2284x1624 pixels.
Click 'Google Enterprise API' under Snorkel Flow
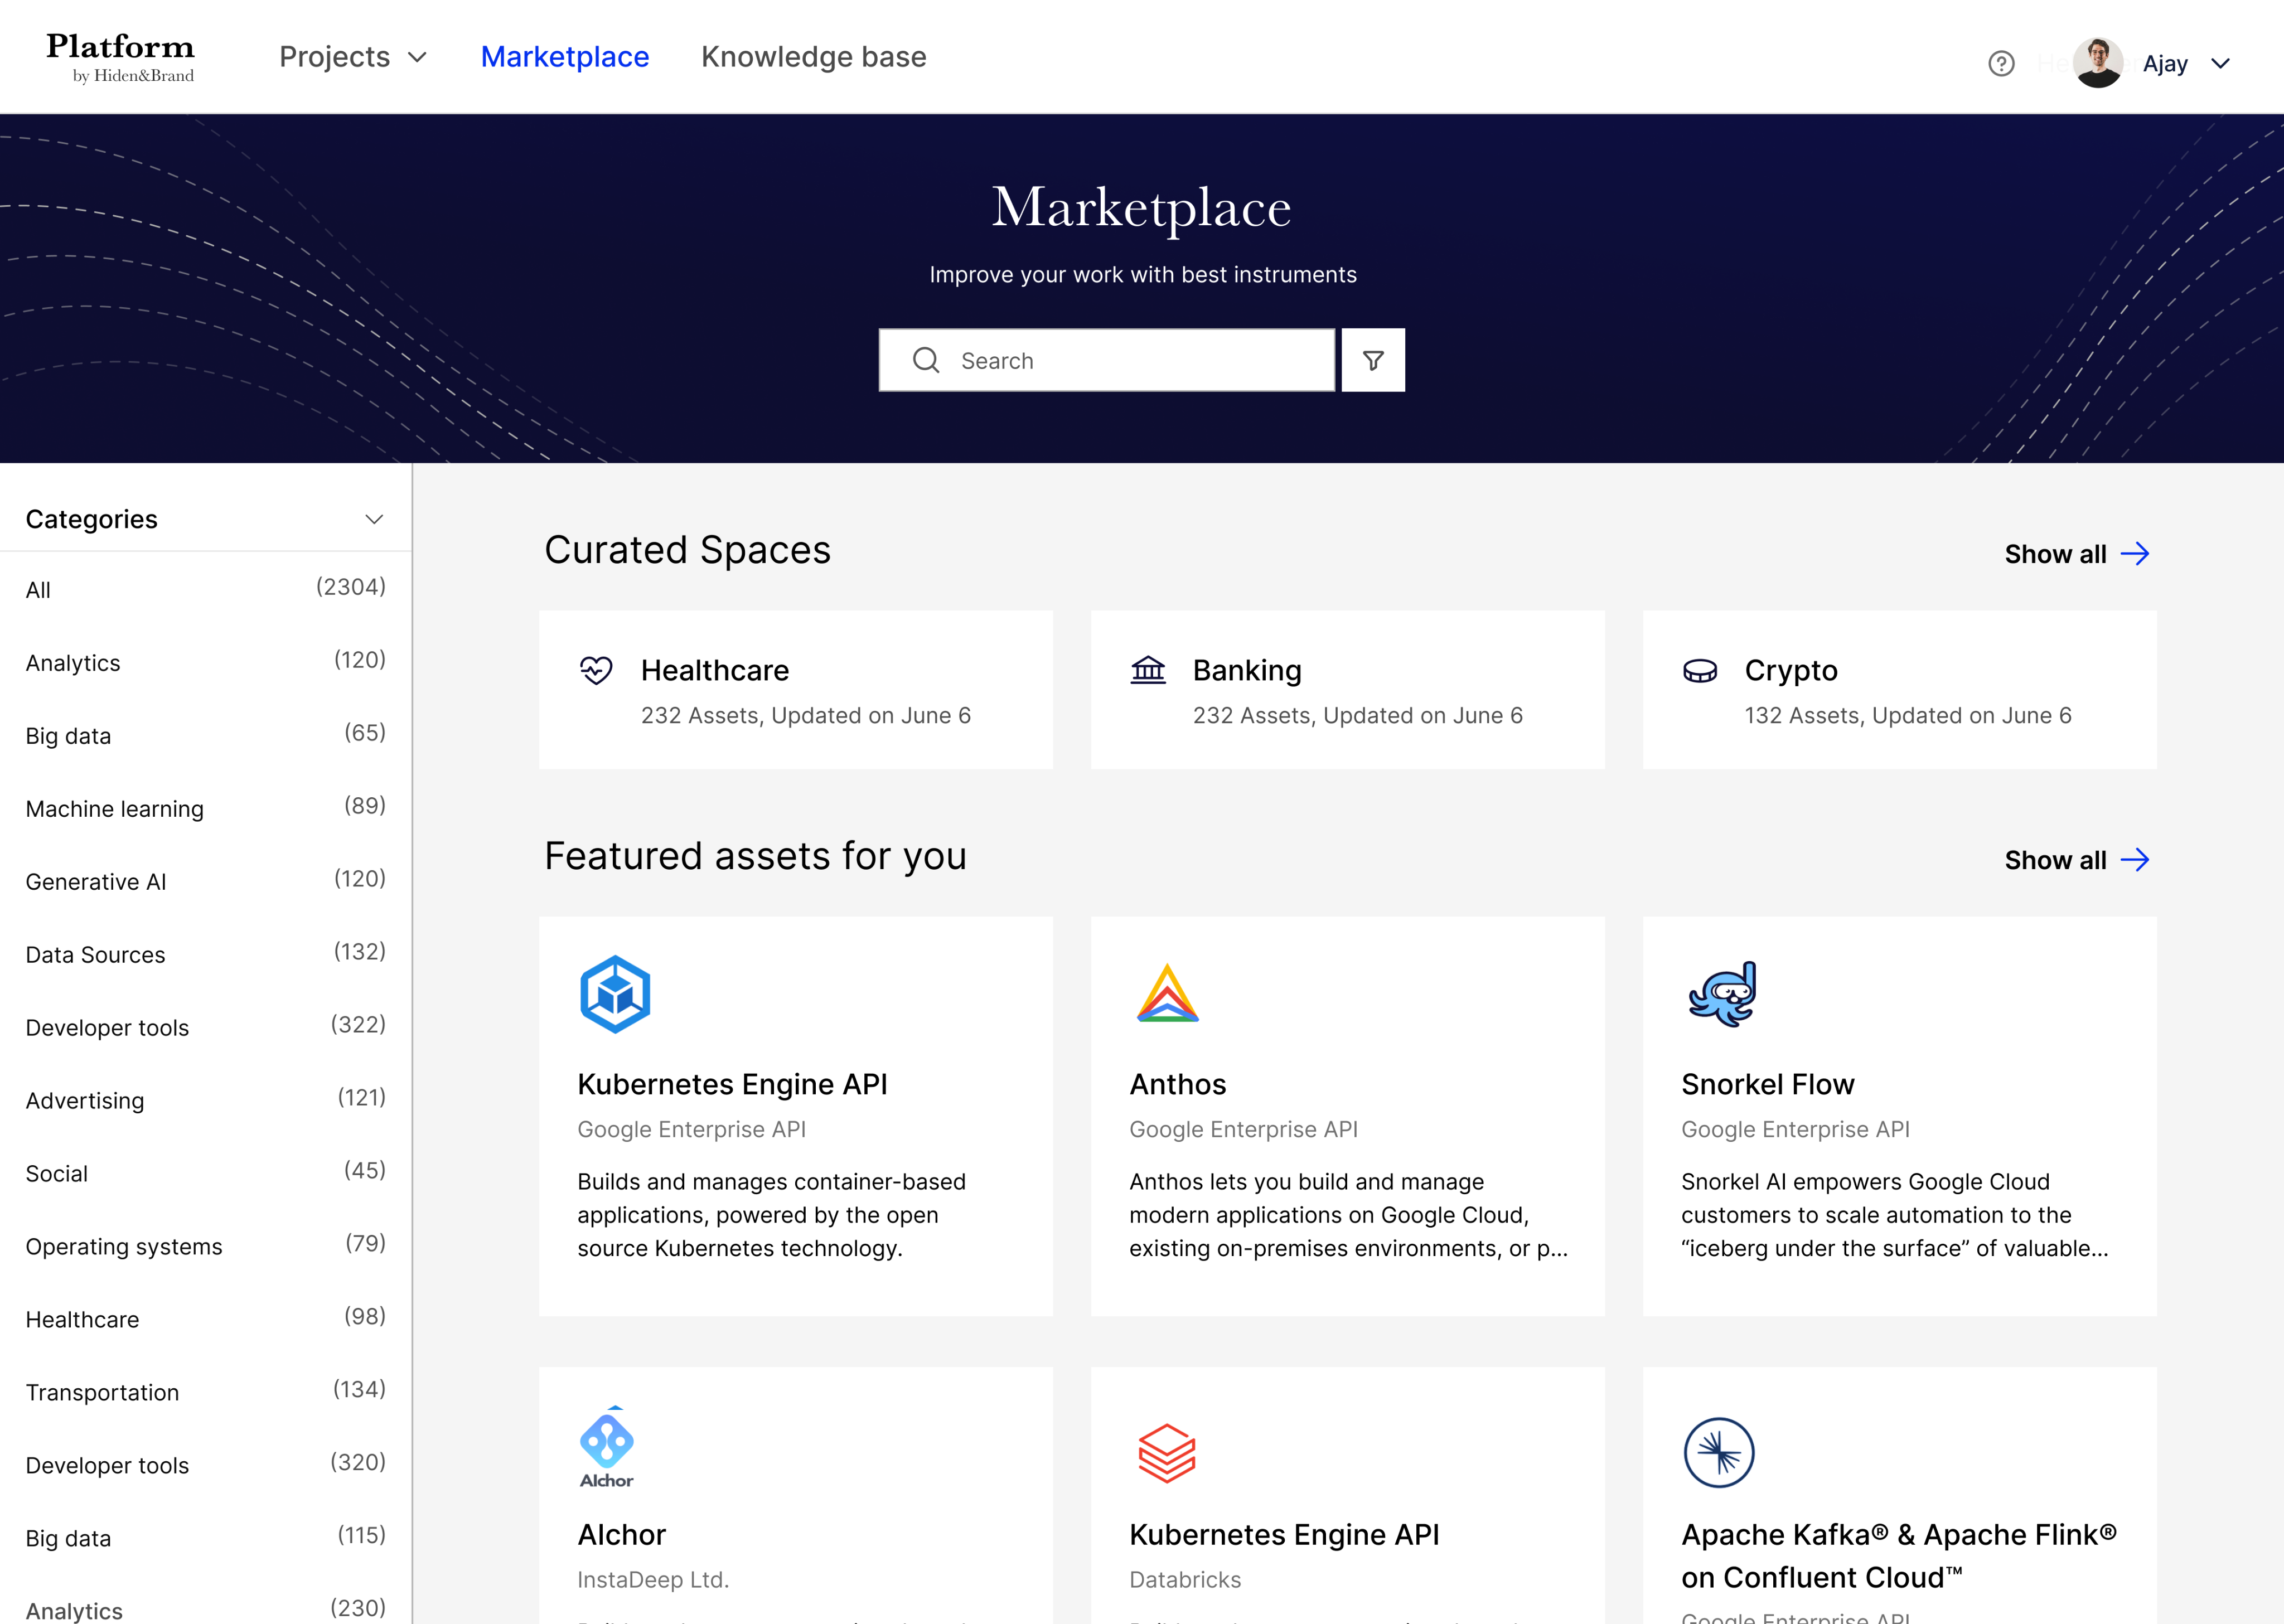click(1795, 1129)
